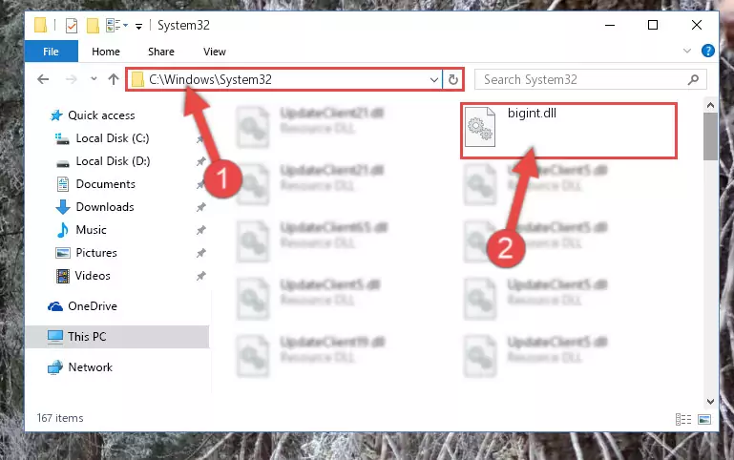The image size is (734, 460).
Task: Expand the address bar history dropdown
Action: pos(434,80)
